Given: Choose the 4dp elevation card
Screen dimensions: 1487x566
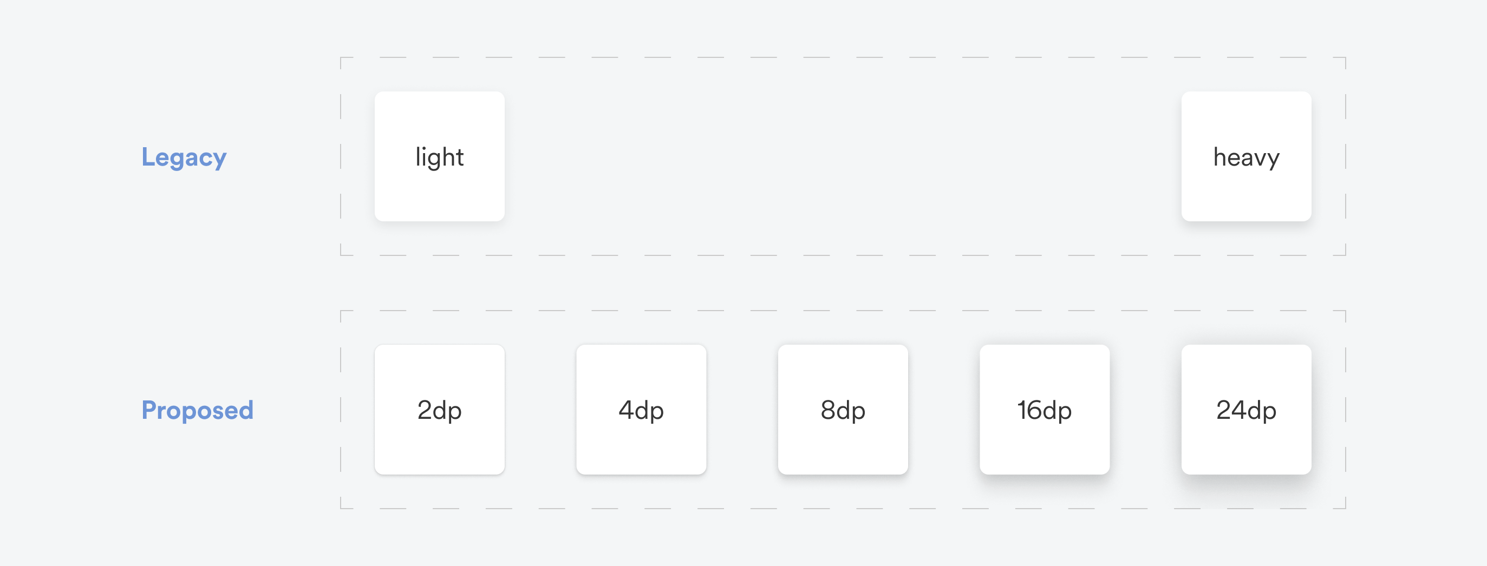Looking at the screenshot, I should 641,410.
